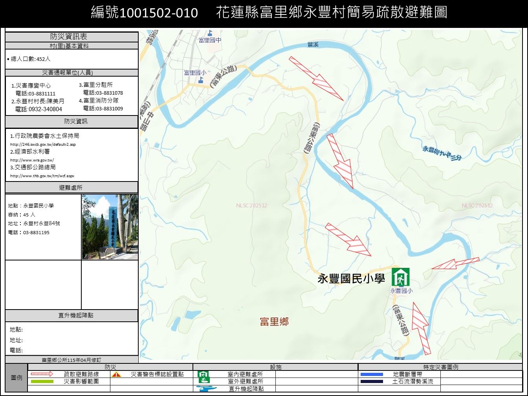Image resolution: width=528 pixels, height=396 pixels.
Task: Click the blue earthquake fault zone swatch
Action: [x=371, y=374]
